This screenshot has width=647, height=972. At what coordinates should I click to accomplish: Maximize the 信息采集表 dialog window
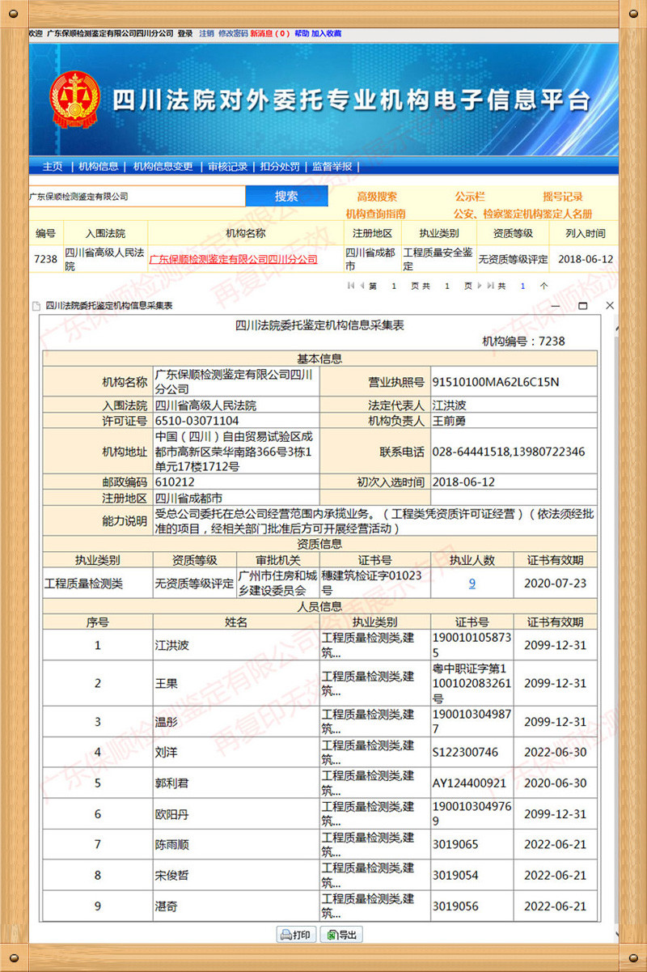coord(582,306)
